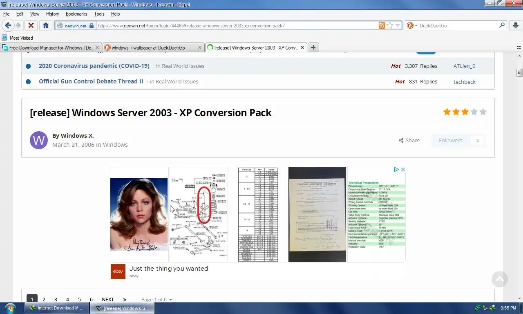Switch to Internet Download Manager taskbar item

56,308
